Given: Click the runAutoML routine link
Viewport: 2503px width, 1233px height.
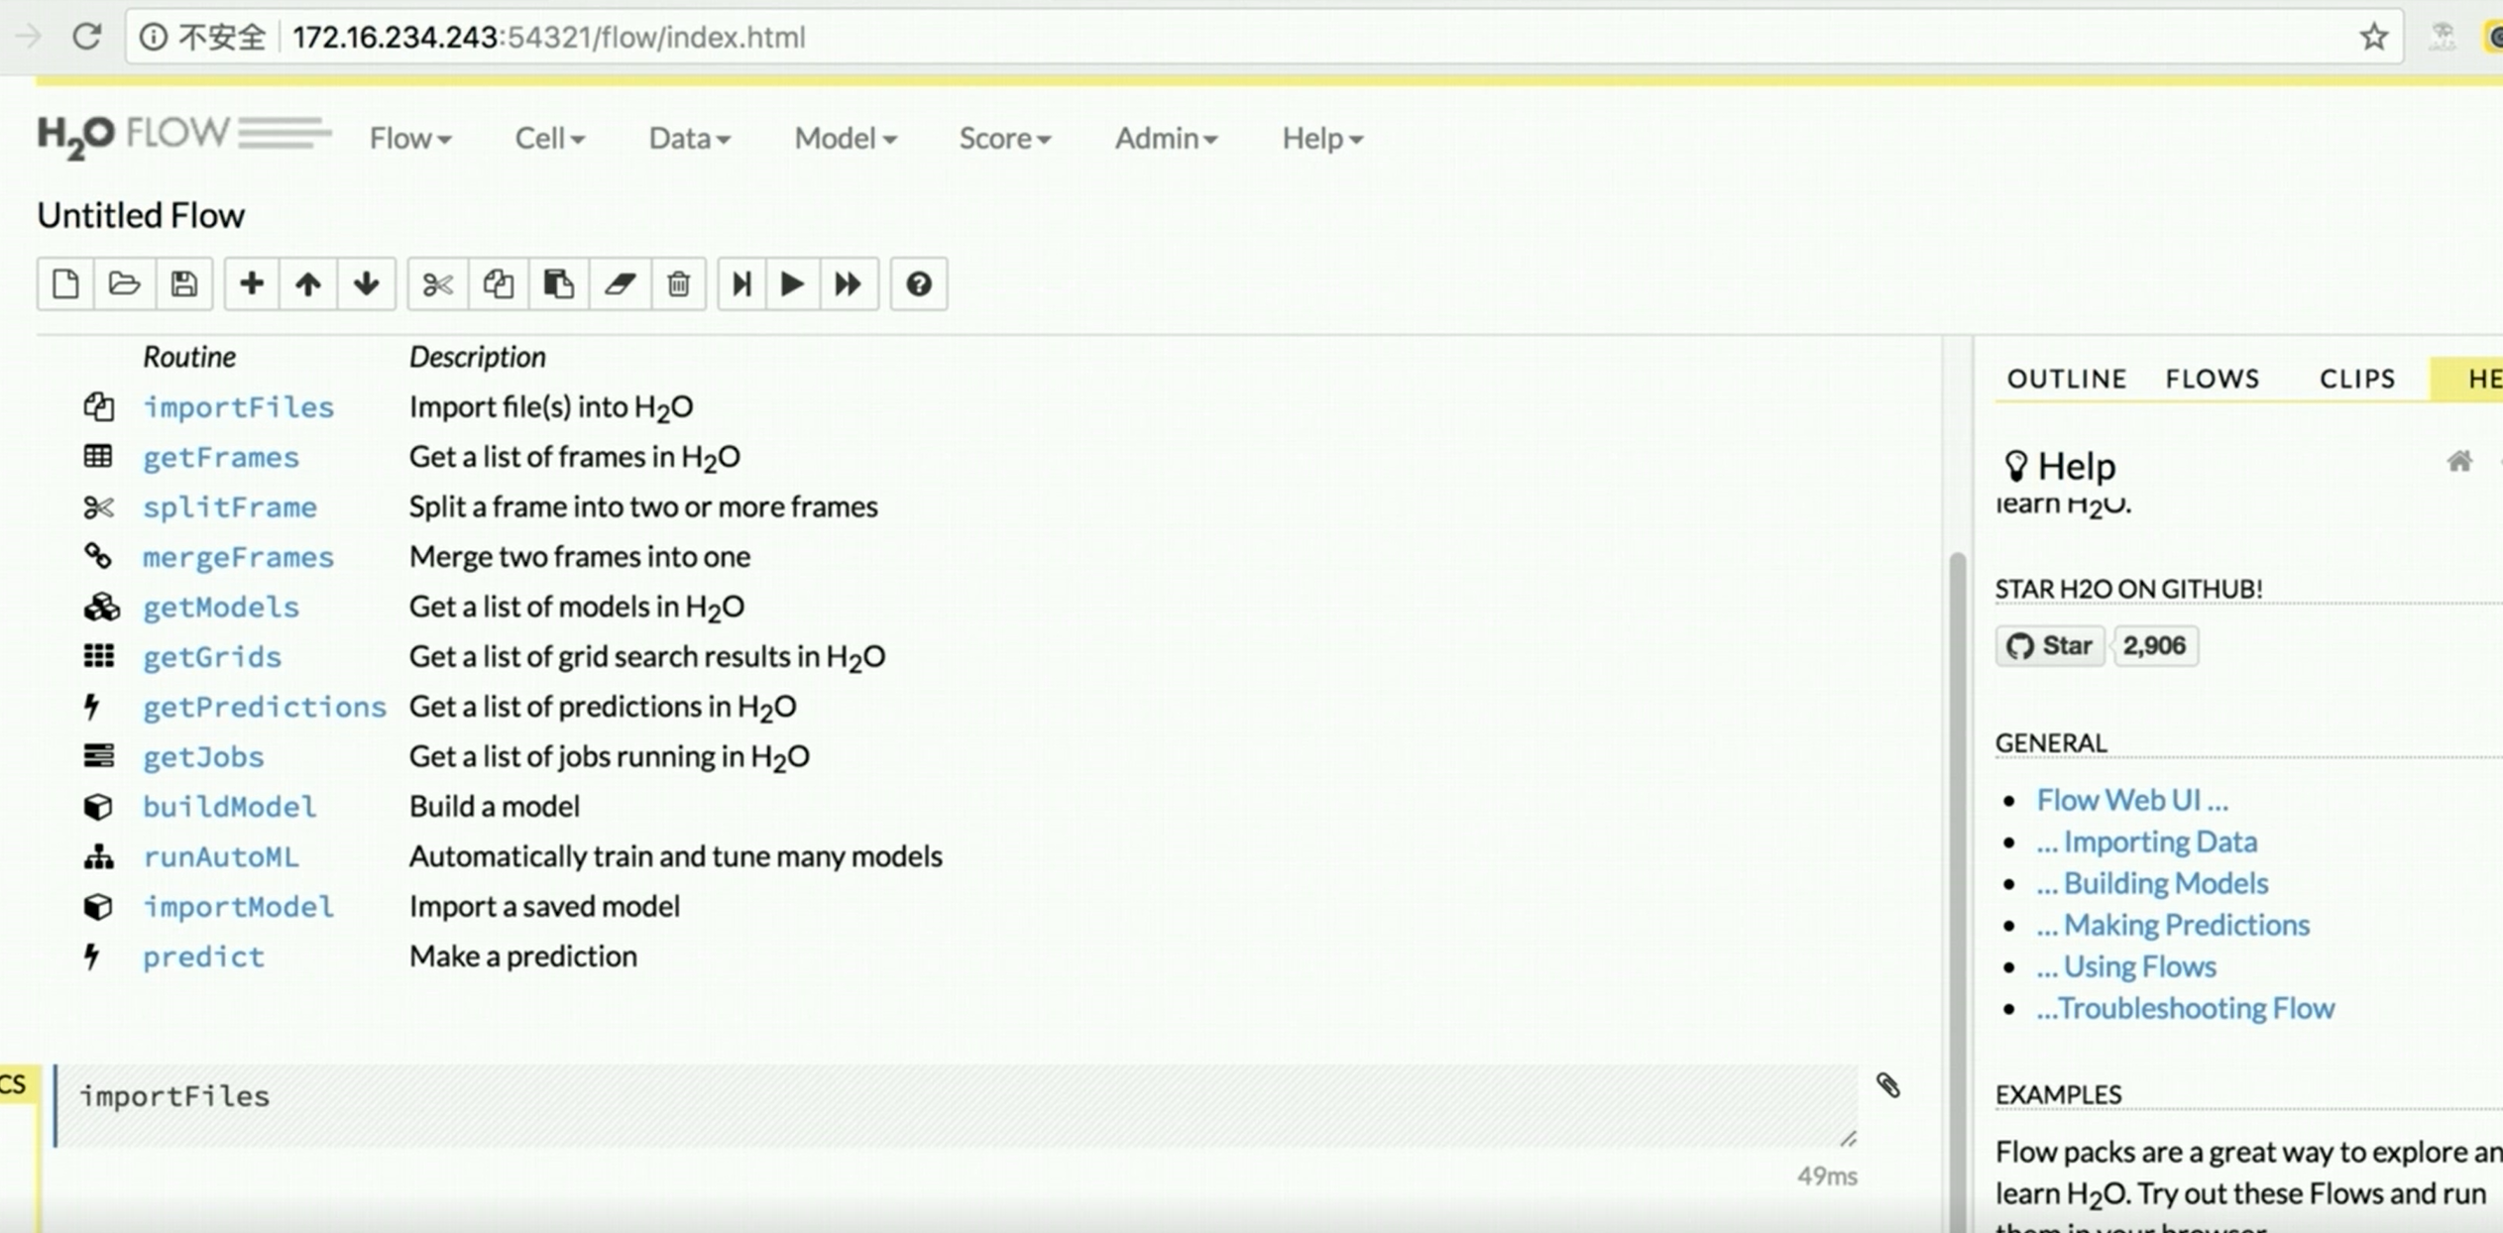Looking at the screenshot, I should pyautogui.click(x=220, y=856).
